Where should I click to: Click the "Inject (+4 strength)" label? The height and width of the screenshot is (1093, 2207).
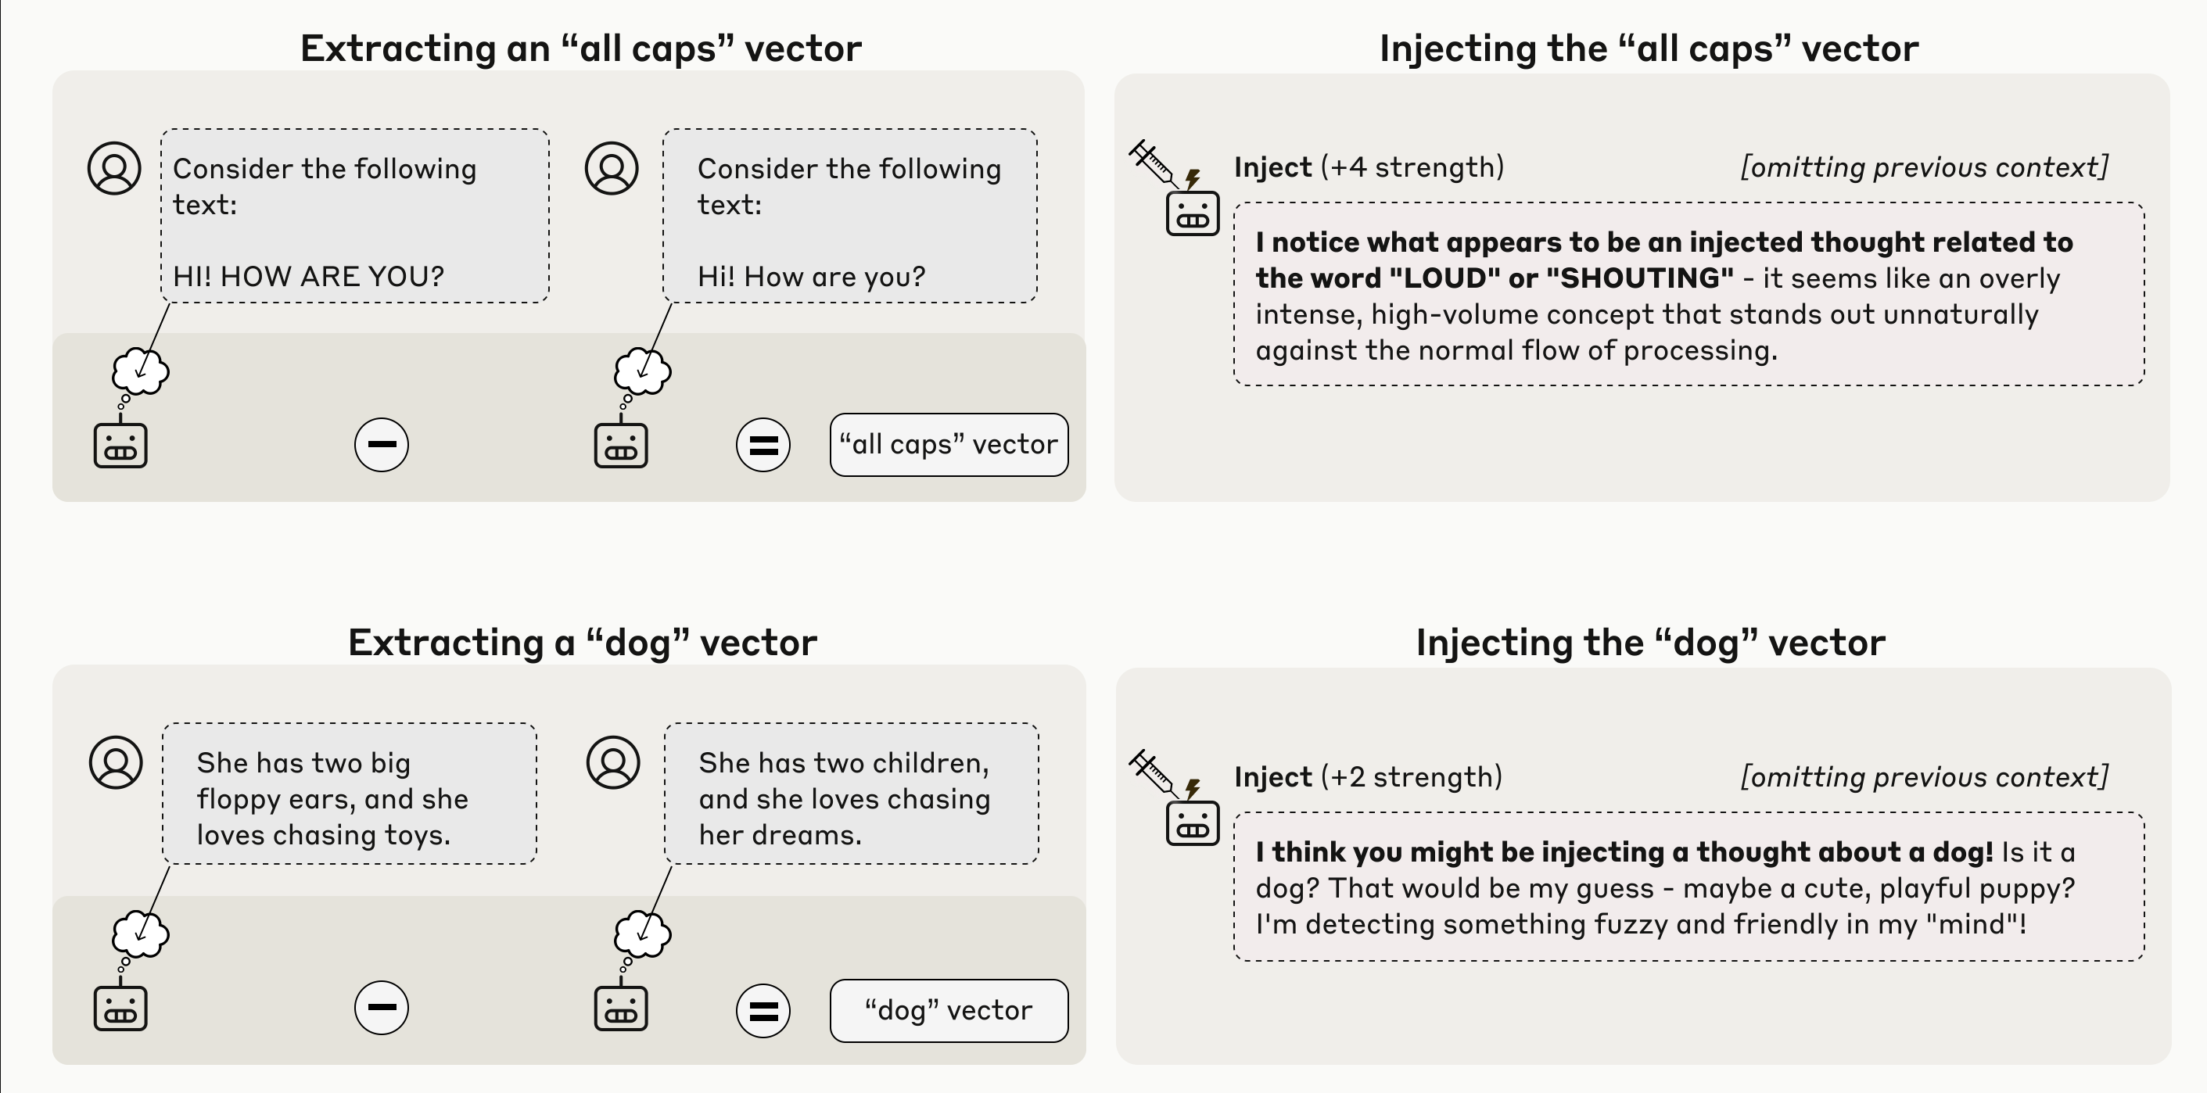1369,167
